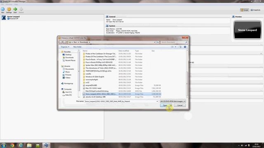Expand the Open button split arrow

coord(171,105)
